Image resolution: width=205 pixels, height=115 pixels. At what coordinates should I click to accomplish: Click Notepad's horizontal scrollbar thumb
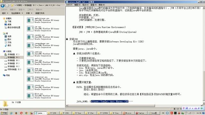click(111, 105)
